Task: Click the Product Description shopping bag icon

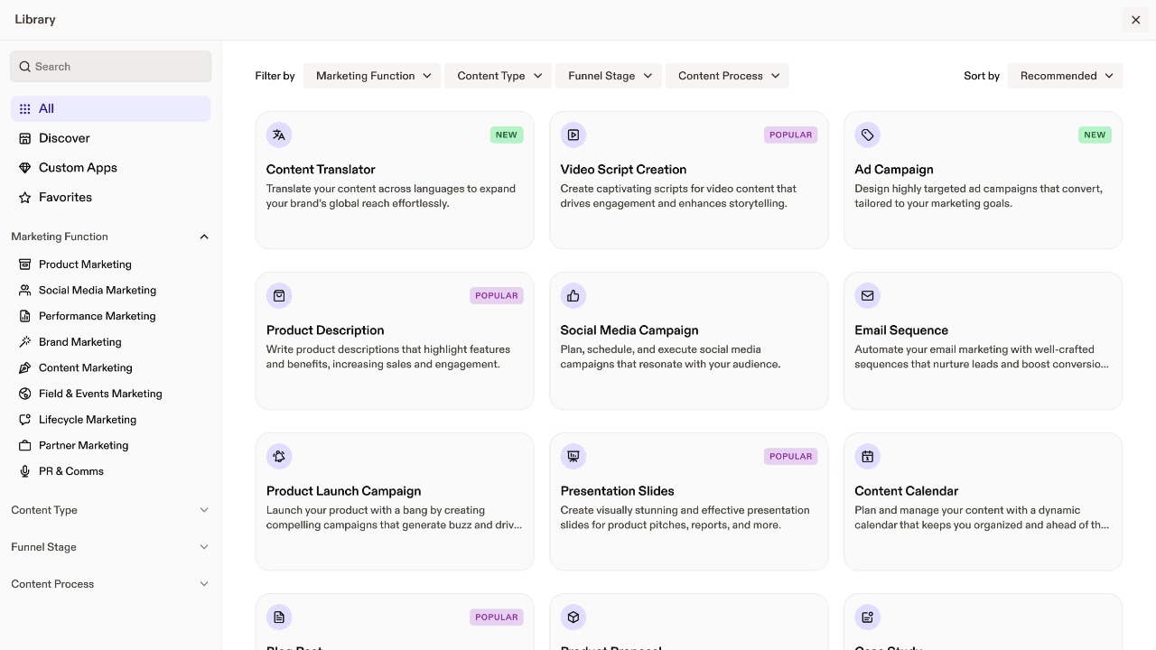Action: (x=279, y=296)
